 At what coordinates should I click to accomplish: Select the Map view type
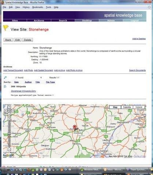click(x=115, y=107)
